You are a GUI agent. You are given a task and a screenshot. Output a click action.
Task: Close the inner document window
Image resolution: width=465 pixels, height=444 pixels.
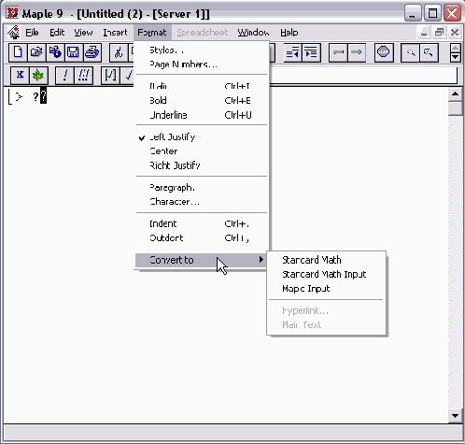[455, 33]
